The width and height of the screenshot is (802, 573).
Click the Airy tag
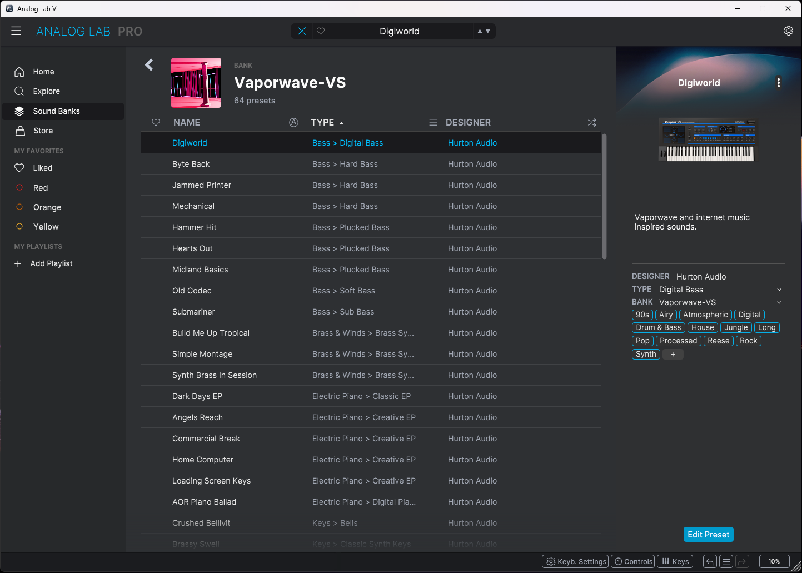[666, 315]
